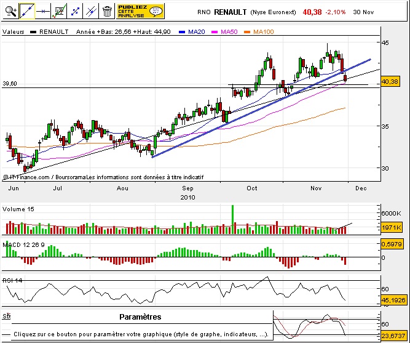410x343 pixels.
Task: Click the Jun month label on time axis
Action: (14, 188)
